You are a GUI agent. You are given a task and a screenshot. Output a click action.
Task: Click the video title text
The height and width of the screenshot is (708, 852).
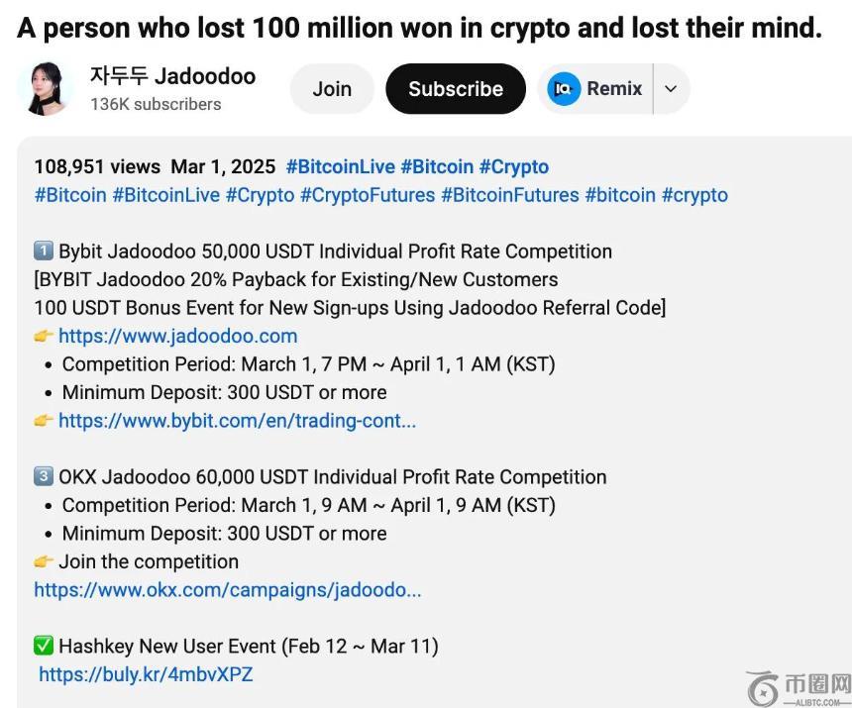419,28
